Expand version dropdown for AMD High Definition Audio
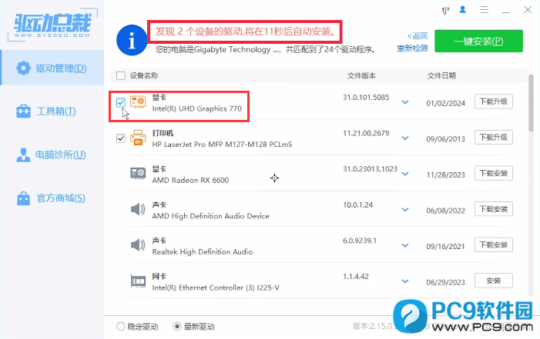The height and width of the screenshot is (339, 540). 405,209
